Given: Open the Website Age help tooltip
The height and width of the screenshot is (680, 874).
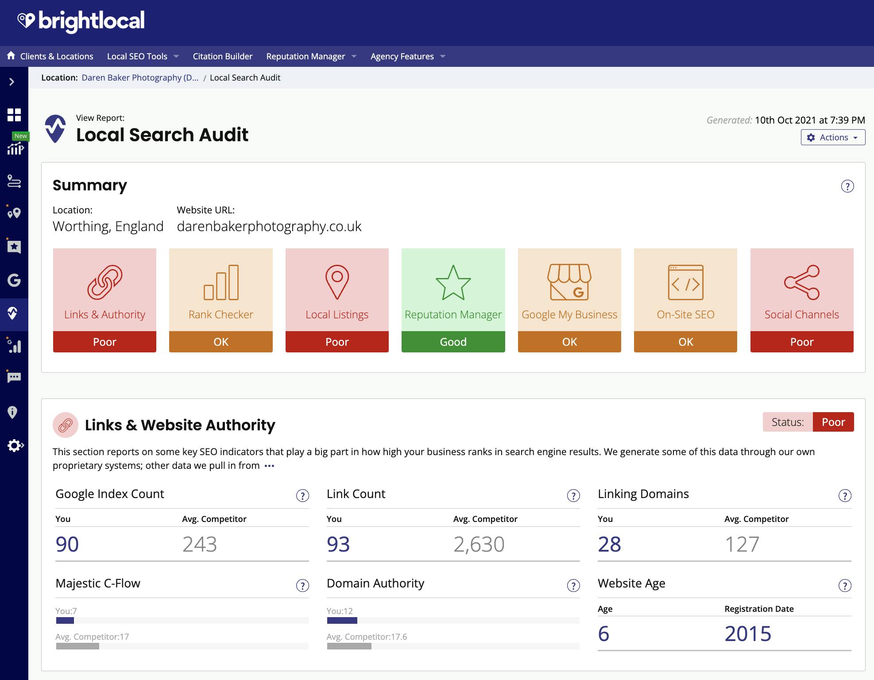Looking at the screenshot, I should click(846, 585).
